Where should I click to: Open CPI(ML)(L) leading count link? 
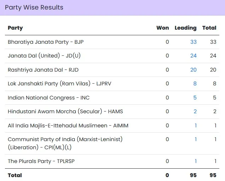[x=196, y=139]
